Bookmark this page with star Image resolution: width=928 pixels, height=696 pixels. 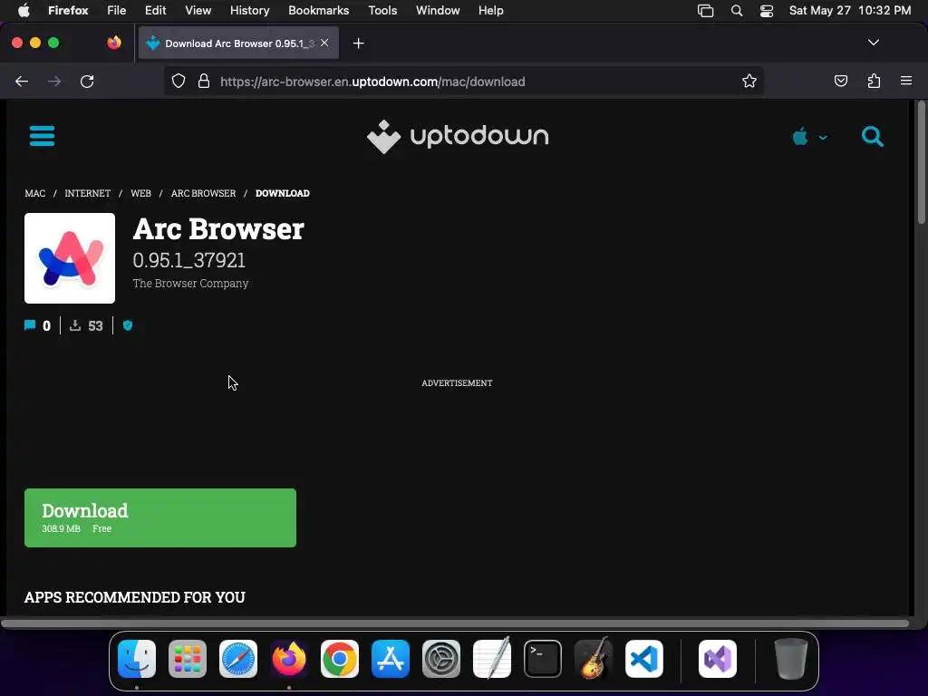(749, 81)
